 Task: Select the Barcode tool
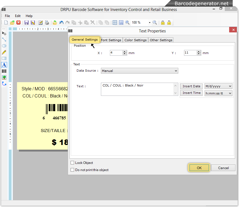tap(4, 71)
